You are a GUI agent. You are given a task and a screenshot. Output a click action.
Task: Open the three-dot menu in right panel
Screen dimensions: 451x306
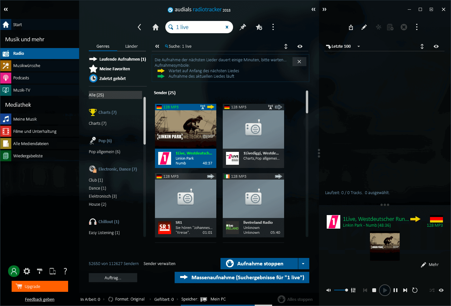pyautogui.click(x=417, y=27)
